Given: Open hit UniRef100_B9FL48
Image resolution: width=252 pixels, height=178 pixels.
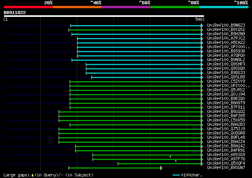Looking at the screenshot, I should 226,138.
